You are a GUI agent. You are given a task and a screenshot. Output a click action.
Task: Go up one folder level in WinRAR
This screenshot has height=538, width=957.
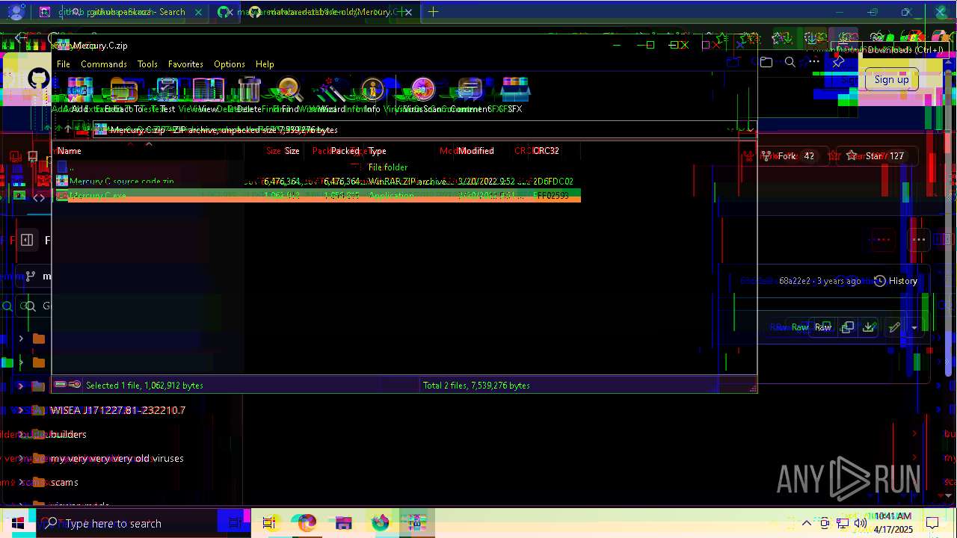pyautogui.click(x=67, y=130)
